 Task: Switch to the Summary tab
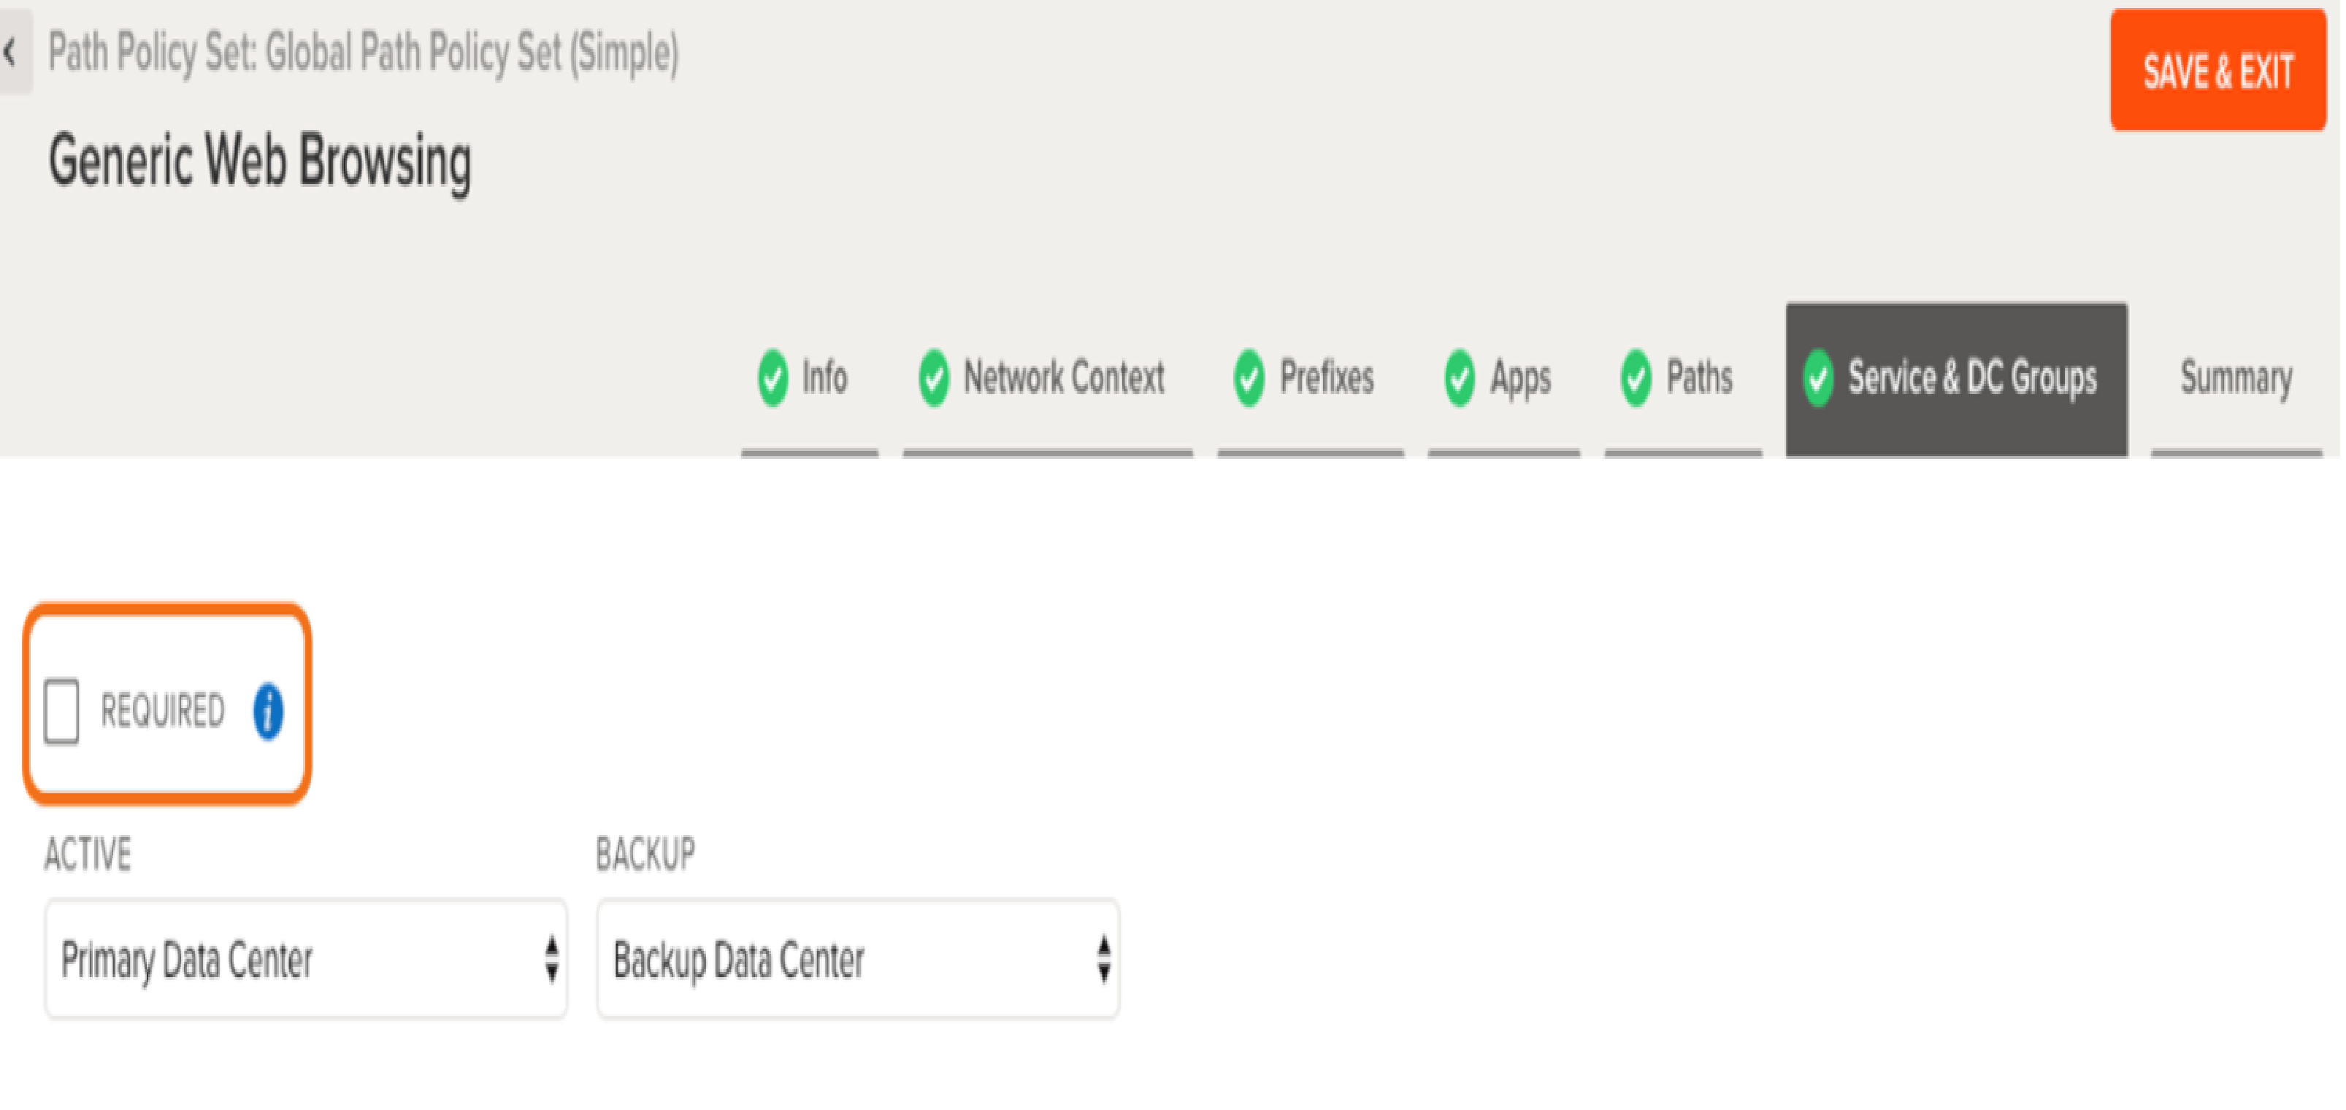coord(2236,378)
